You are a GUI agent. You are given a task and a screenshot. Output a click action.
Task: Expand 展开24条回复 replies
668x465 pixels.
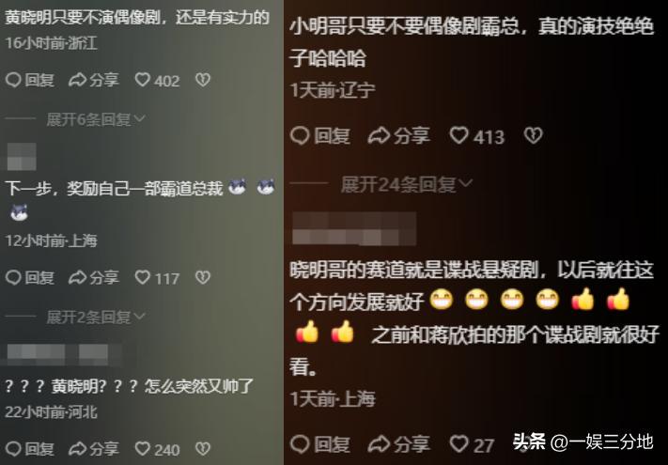pyautogui.click(x=407, y=185)
